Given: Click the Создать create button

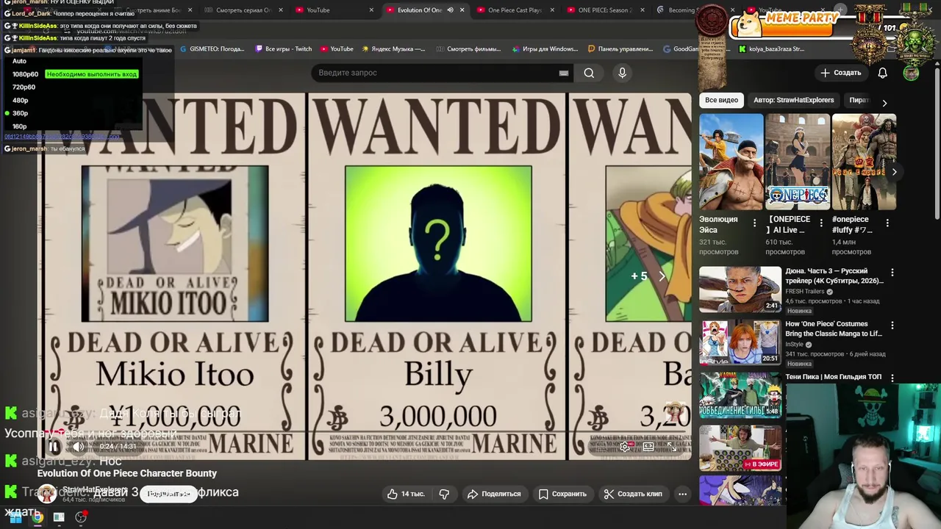Looking at the screenshot, I should [841, 73].
